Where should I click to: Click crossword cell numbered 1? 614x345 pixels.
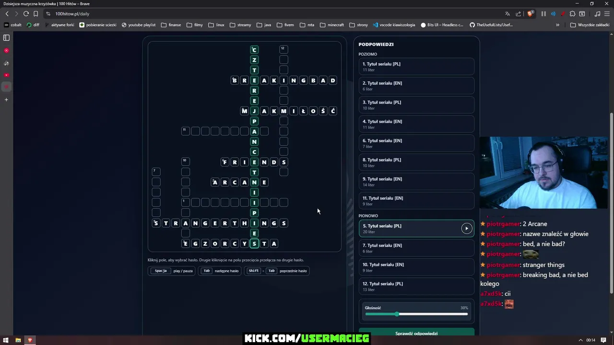pos(186,202)
